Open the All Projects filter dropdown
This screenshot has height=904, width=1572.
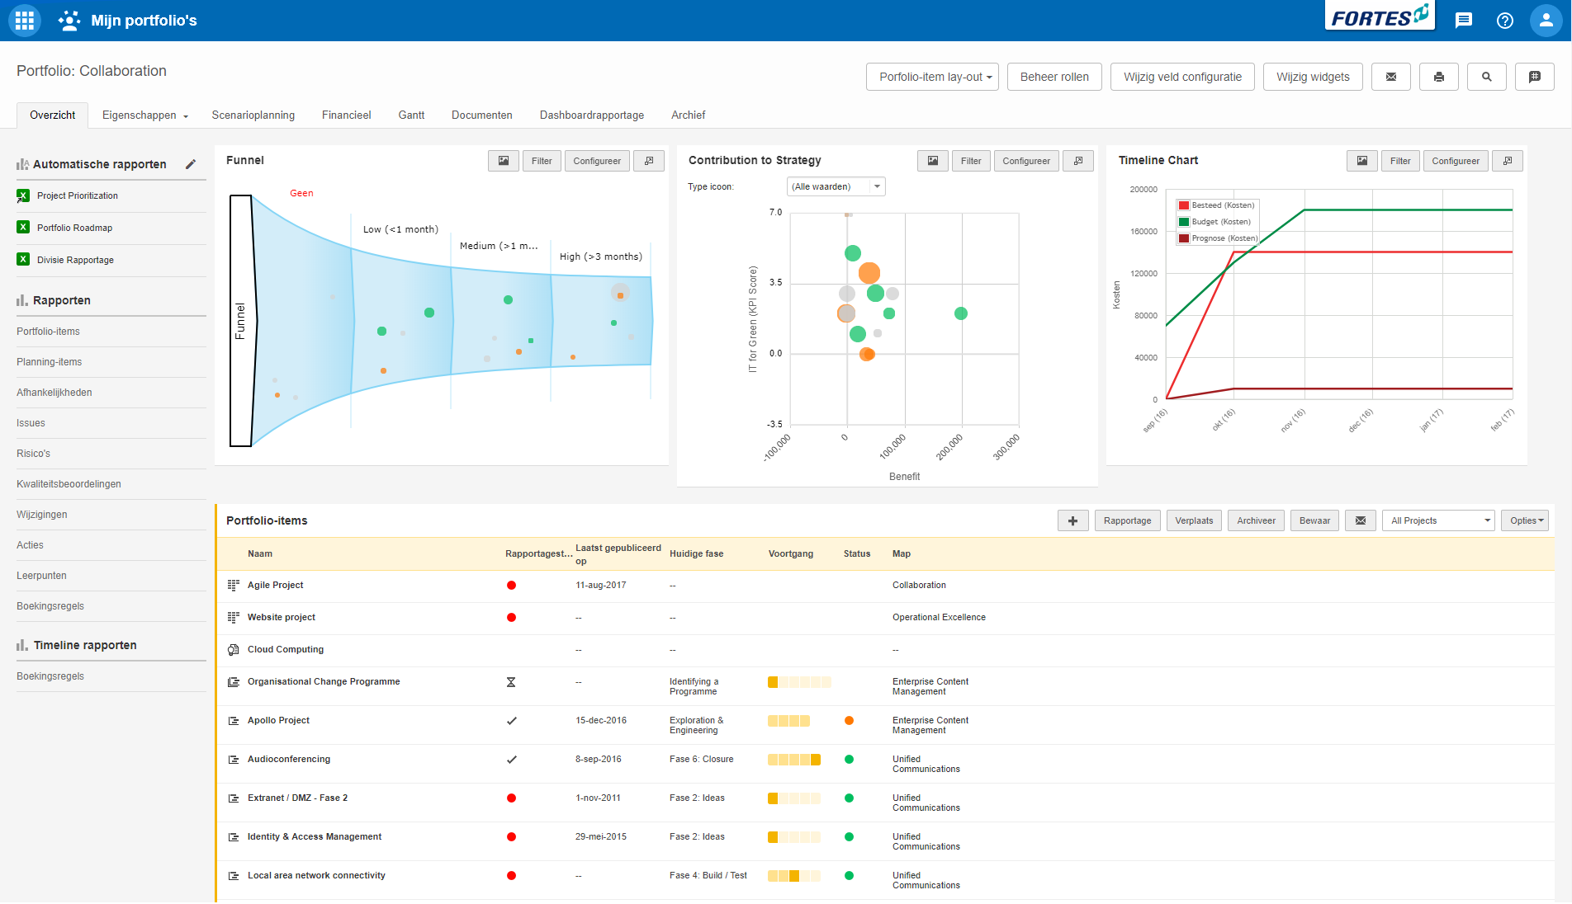(x=1438, y=520)
